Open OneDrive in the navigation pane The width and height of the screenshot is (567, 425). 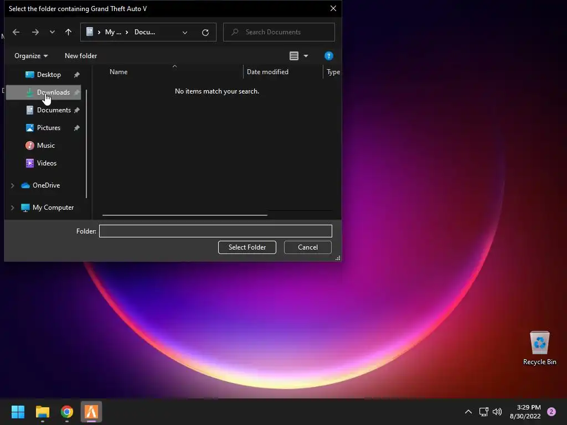point(47,185)
